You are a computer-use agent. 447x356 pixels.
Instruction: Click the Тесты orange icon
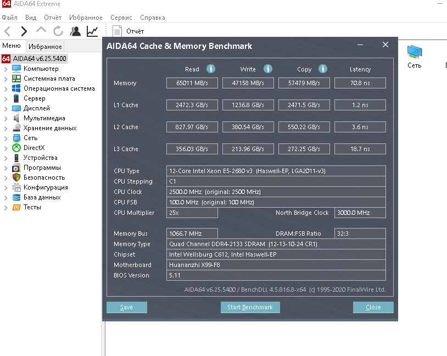point(16,207)
